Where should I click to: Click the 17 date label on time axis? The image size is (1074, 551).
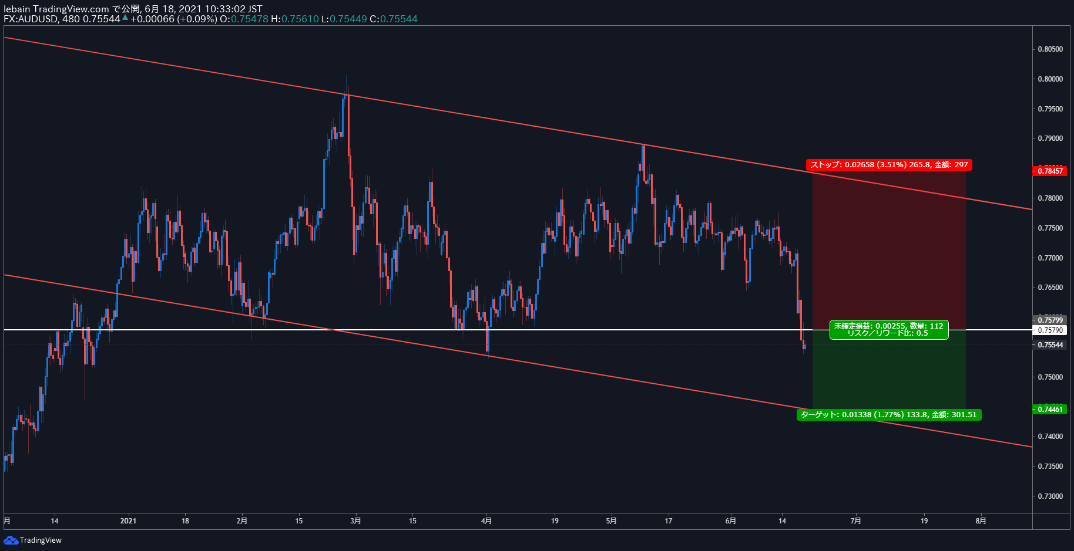(669, 521)
